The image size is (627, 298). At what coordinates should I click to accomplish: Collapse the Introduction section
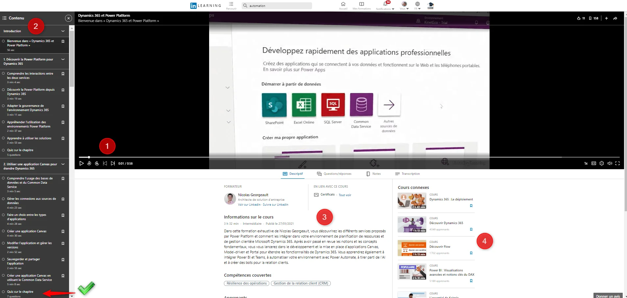63,31
